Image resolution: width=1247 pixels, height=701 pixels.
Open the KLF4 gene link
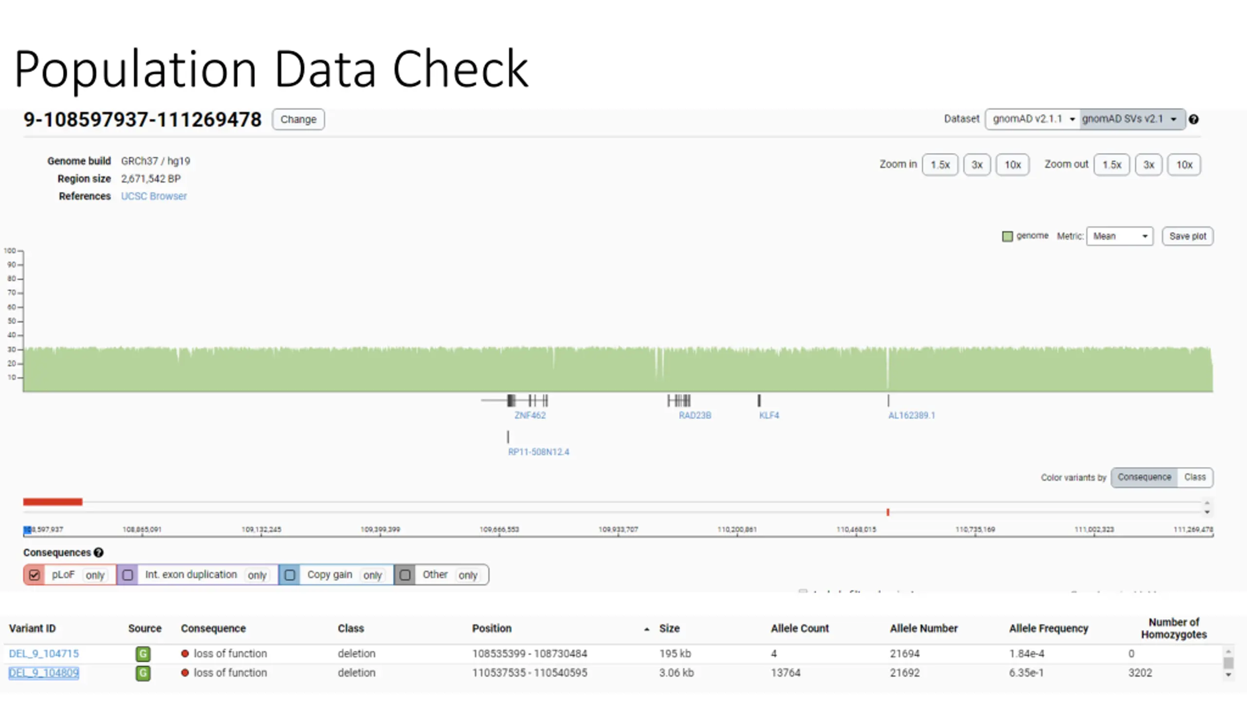[769, 415]
